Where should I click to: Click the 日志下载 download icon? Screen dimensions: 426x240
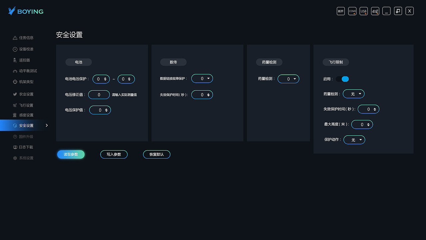(x=15, y=147)
